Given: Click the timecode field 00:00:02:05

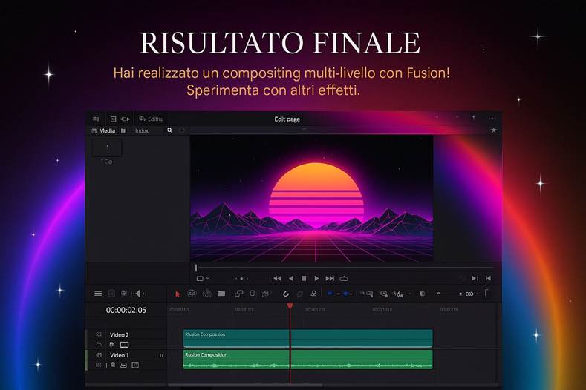Looking at the screenshot, I should 126,310.
